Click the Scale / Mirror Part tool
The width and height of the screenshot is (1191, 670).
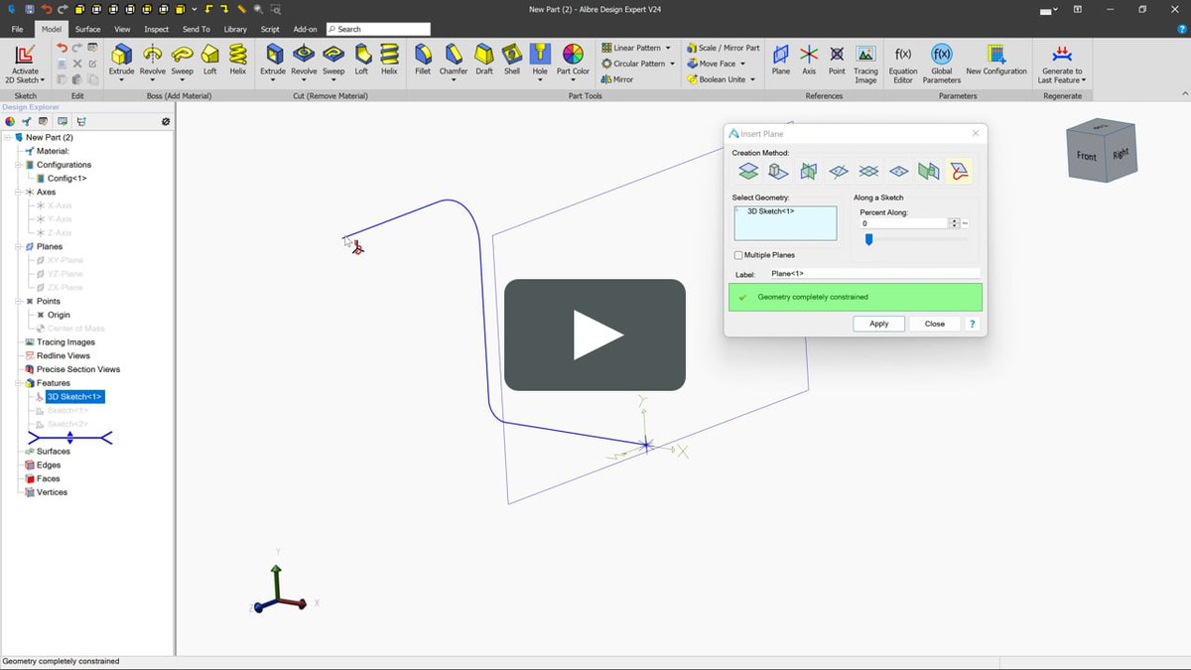coord(722,48)
